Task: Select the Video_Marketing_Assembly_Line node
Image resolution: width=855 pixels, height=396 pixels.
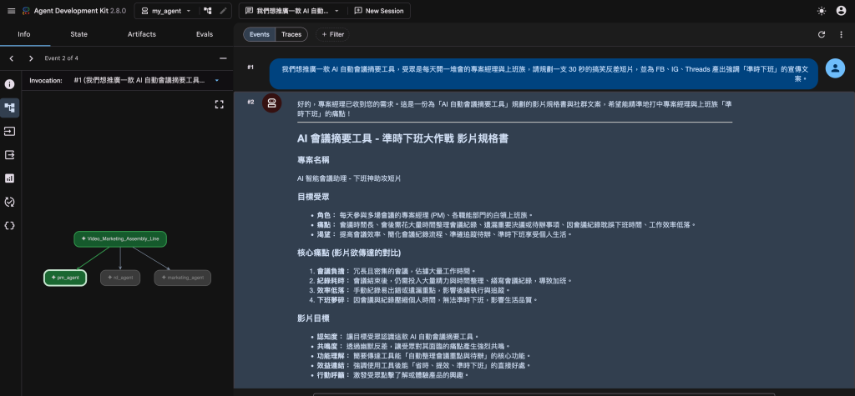Action: click(x=120, y=238)
